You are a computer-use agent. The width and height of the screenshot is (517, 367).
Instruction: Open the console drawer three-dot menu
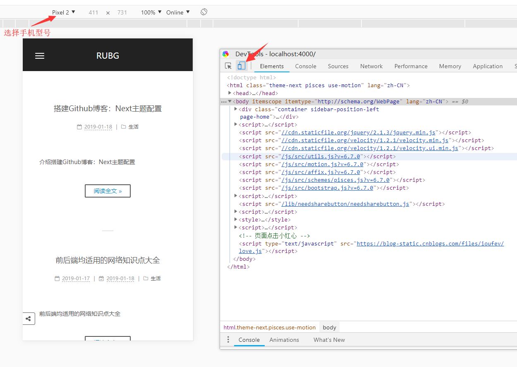tap(228, 340)
